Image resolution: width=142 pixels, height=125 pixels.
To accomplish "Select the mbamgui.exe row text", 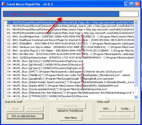I will coord(70,93).
